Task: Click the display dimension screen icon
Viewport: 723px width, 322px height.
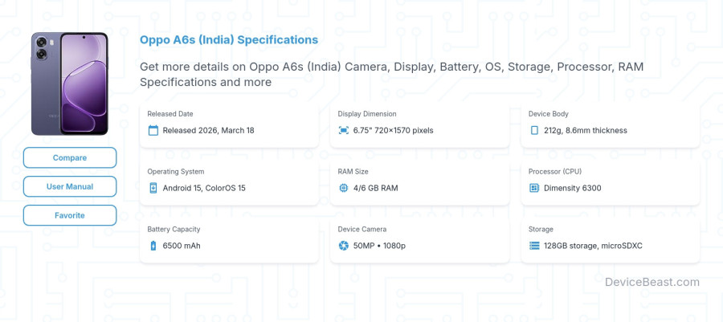Action: (344, 130)
